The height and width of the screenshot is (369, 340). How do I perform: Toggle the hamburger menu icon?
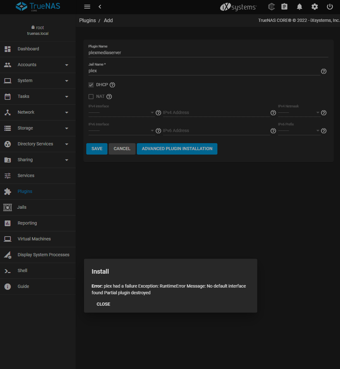tap(87, 7)
